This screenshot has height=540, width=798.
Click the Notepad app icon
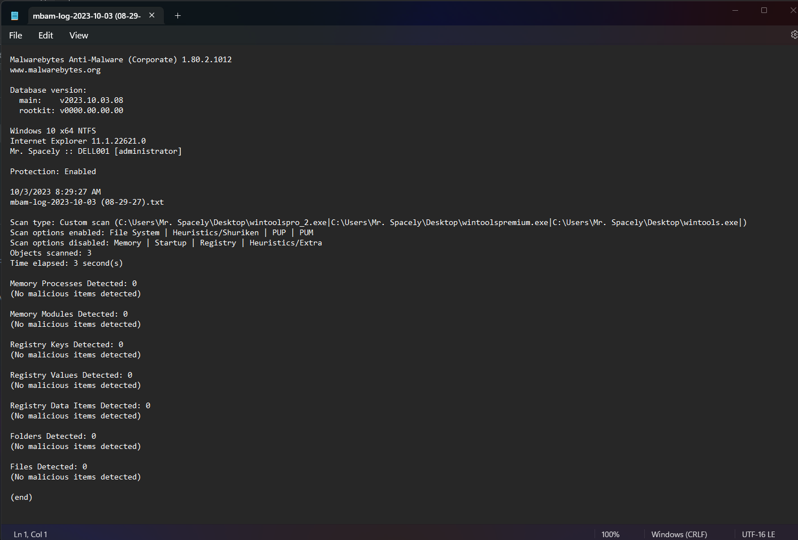15,16
